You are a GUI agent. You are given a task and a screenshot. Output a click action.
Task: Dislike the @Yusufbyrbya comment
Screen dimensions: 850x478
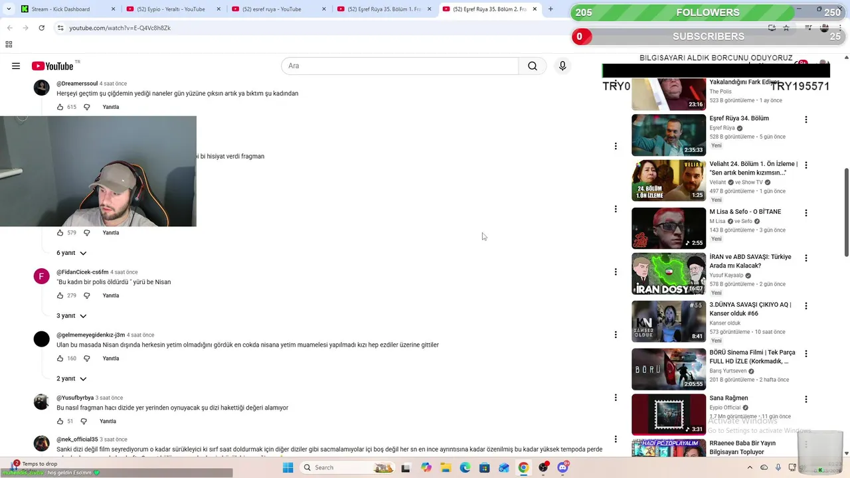[84, 421]
